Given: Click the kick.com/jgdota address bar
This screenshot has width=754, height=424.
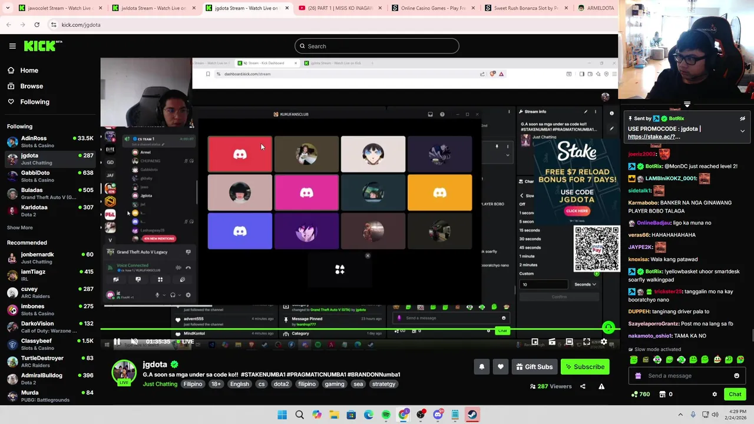Looking at the screenshot, I should [x=330, y=25].
